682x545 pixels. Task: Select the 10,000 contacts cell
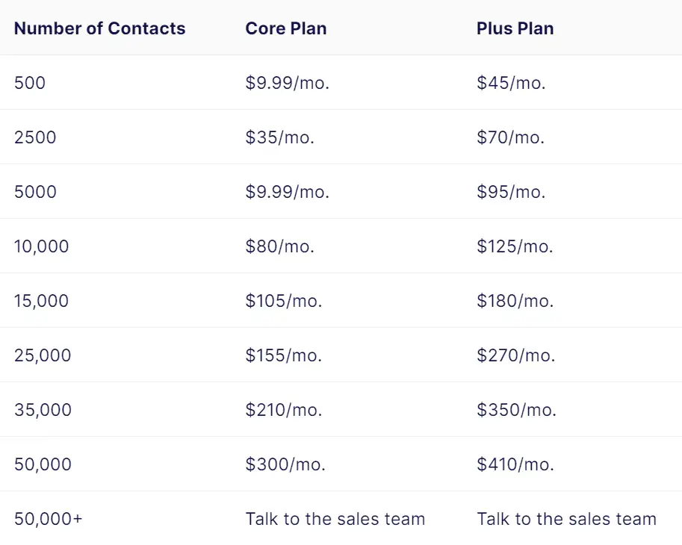[41, 246]
